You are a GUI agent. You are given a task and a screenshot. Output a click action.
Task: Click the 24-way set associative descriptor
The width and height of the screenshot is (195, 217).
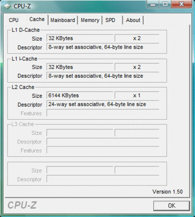pos(103,104)
